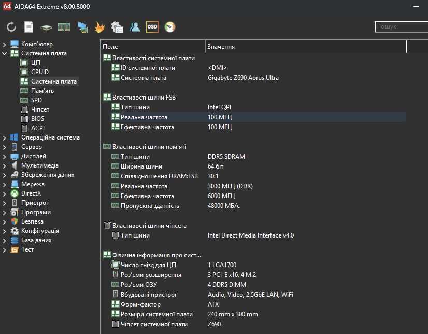Click the Refresh toolbar icon

(11, 27)
